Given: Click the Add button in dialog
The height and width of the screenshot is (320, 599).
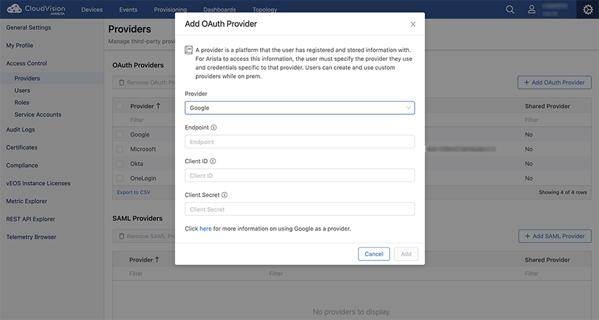Looking at the screenshot, I should pyautogui.click(x=406, y=254).
